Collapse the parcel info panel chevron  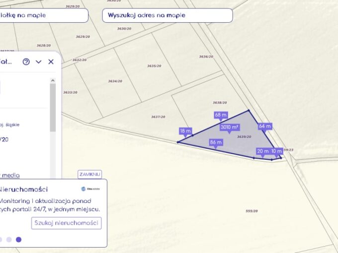click(x=38, y=62)
